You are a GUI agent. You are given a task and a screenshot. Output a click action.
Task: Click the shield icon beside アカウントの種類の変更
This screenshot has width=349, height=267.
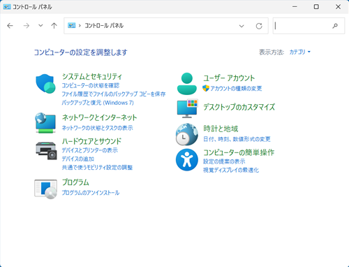coord(206,88)
